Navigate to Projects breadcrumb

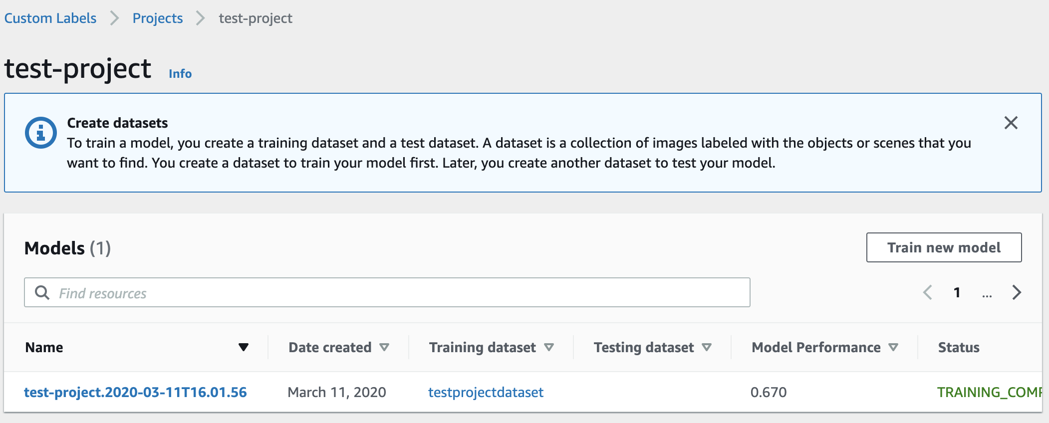(158, 18)
